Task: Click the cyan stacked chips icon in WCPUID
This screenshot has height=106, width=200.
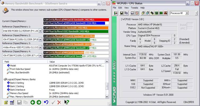Action: [147, 13]
